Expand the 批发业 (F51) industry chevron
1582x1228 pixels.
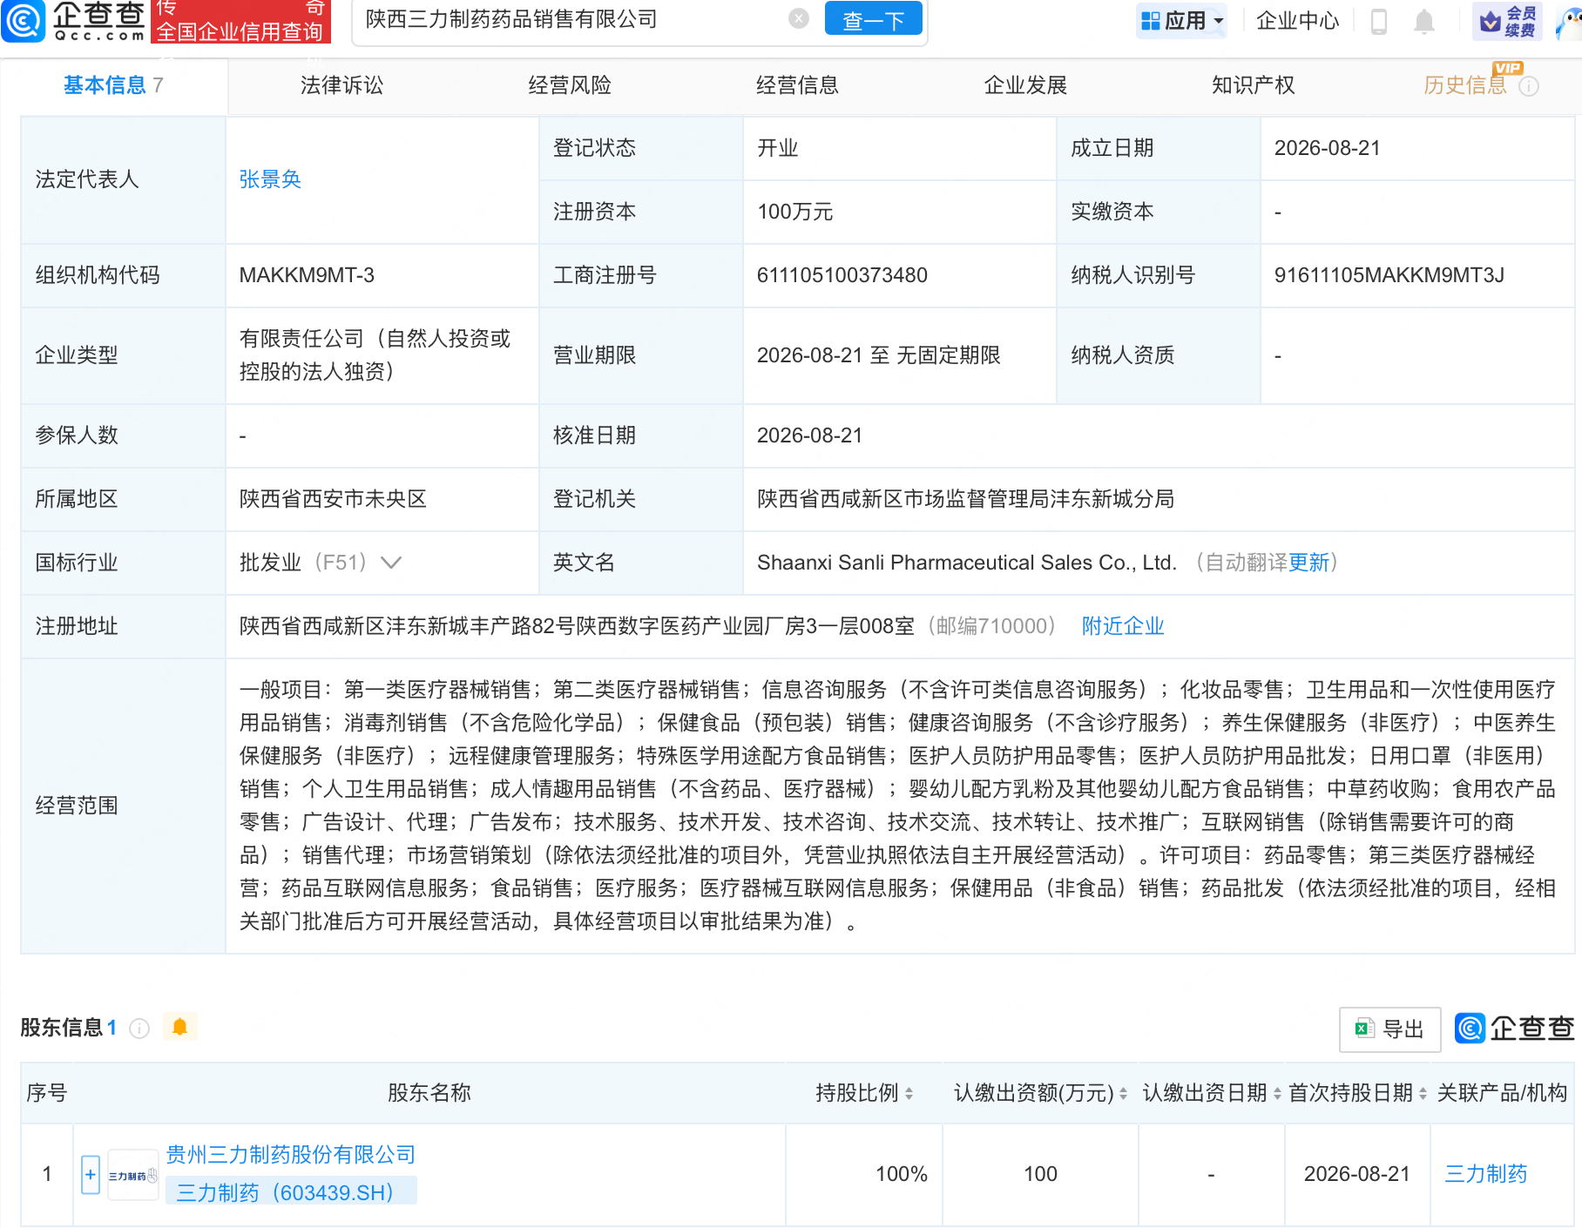coord(391,563)
